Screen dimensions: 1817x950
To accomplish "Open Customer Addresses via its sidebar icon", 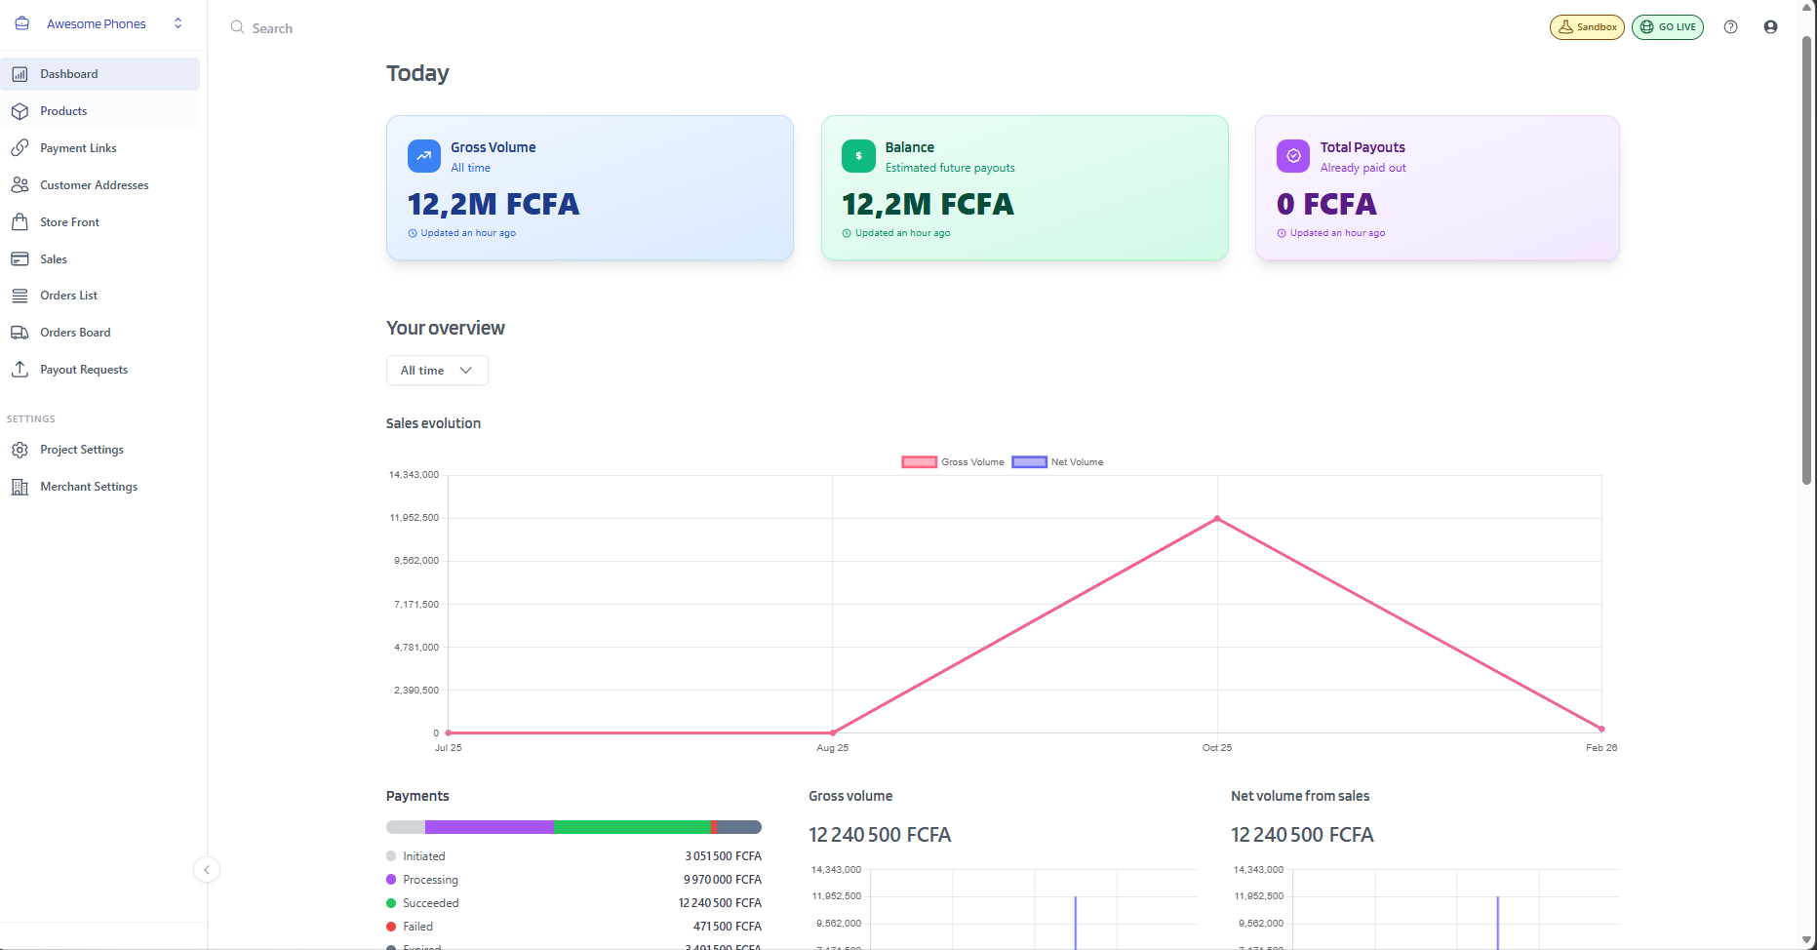I will [20, 184].
